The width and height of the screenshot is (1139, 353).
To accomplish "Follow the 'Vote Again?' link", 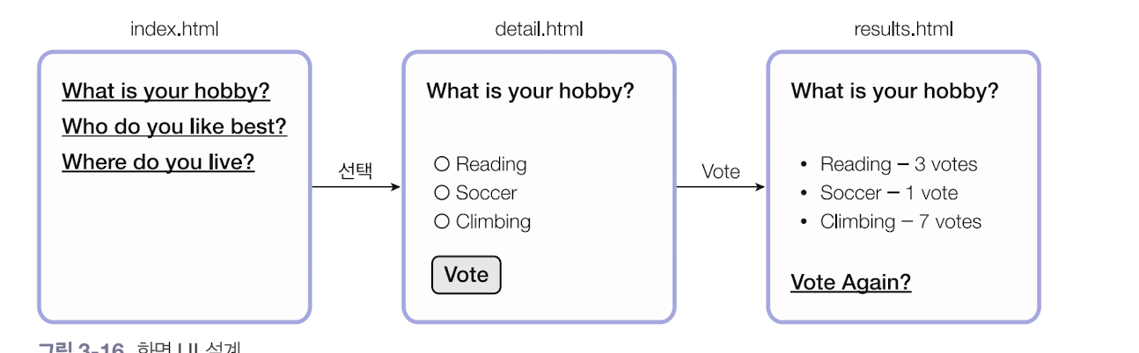I will tap(850, 283).
